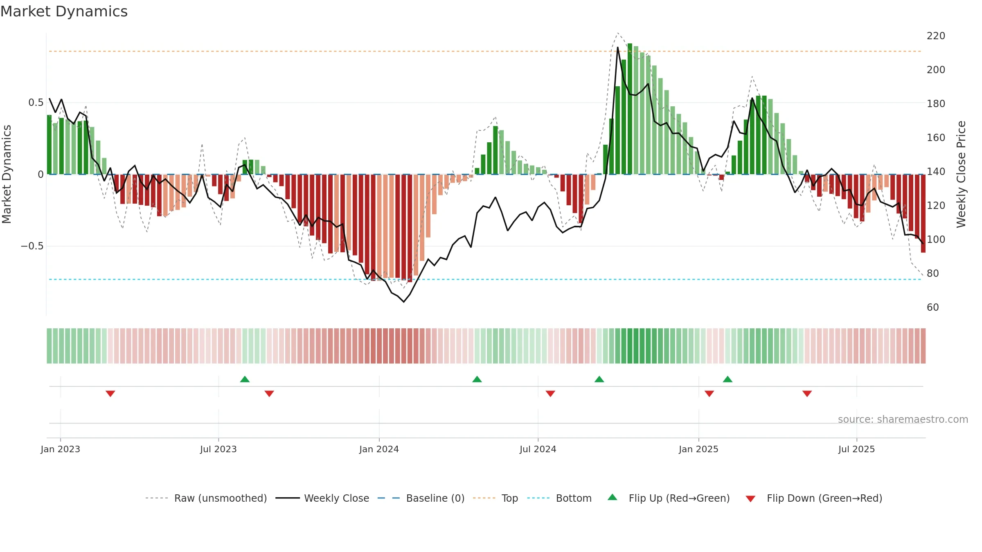Click red flip-down marker after Jan 2023
982x552 pixels.
click(x=110, y=394)
